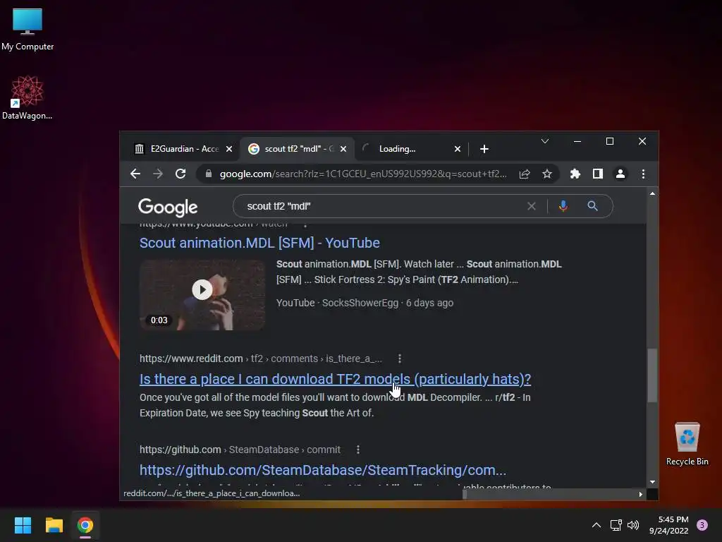Click the page vertical scrollbar thumb
722x542 pixels.
652,375
